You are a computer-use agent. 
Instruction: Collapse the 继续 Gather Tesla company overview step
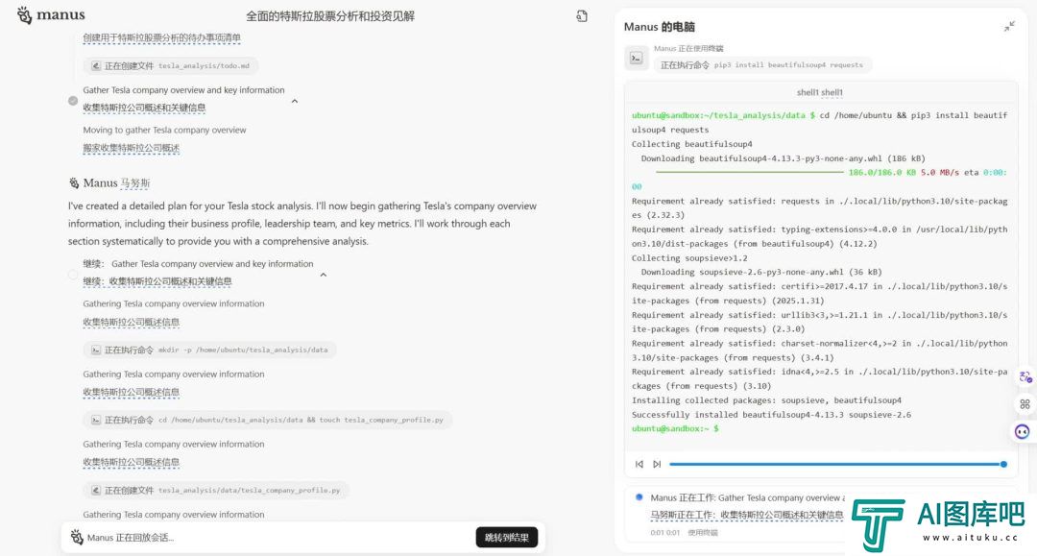pos(323,275)
